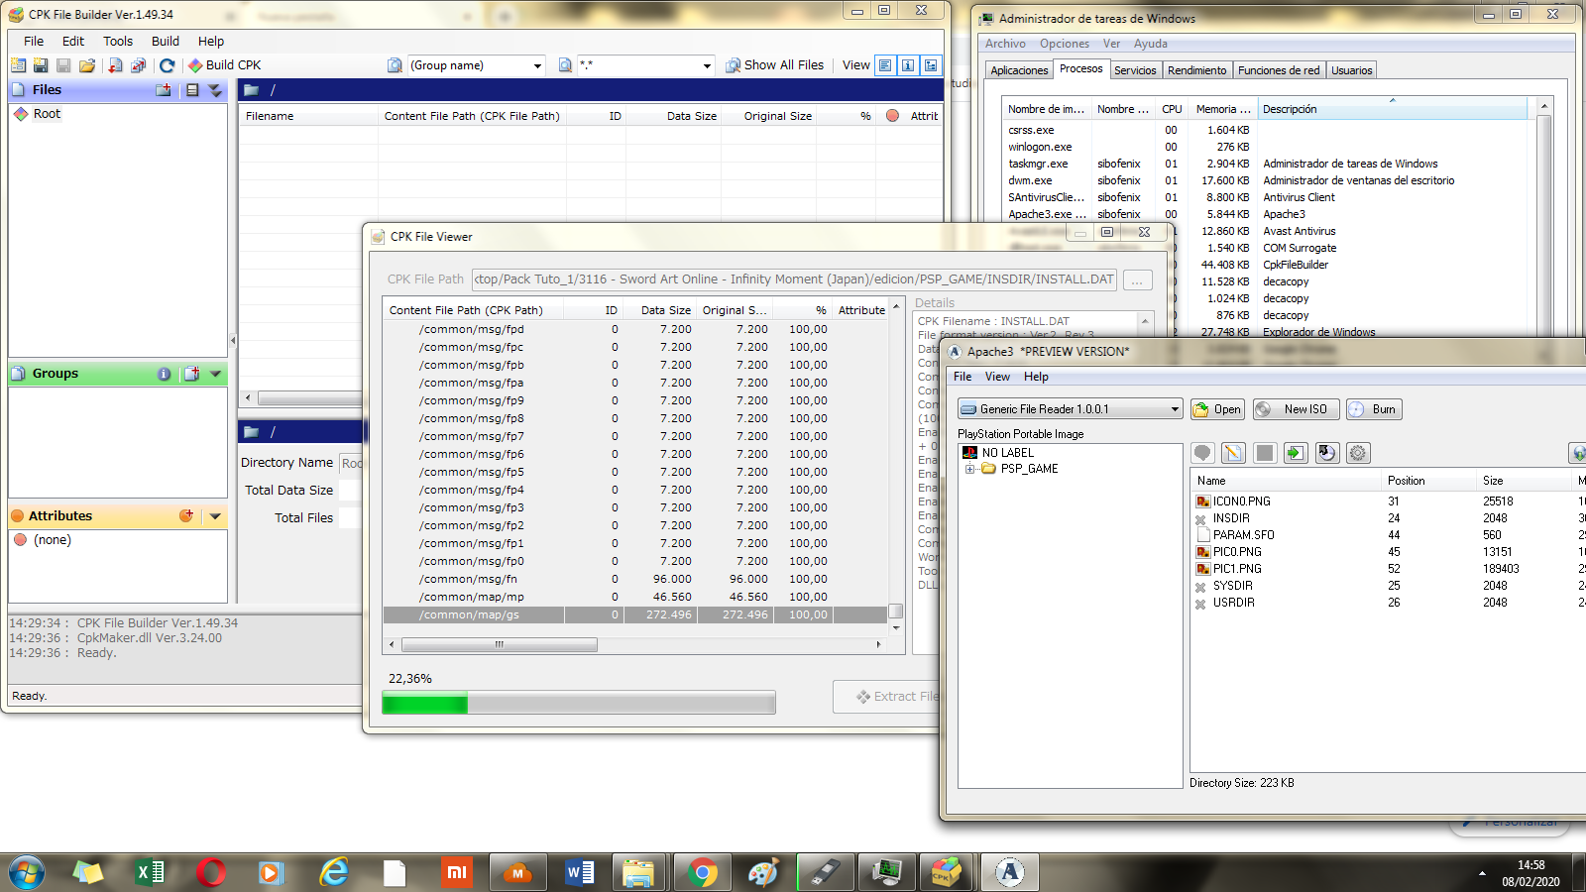Screen dimensions: 1586x892
Task: Select the /common/msg/fn row
Action: (634, 579)
